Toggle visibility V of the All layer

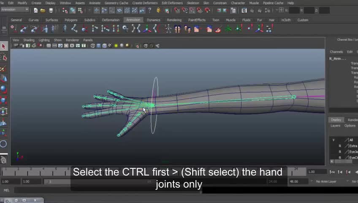[334, 140]
